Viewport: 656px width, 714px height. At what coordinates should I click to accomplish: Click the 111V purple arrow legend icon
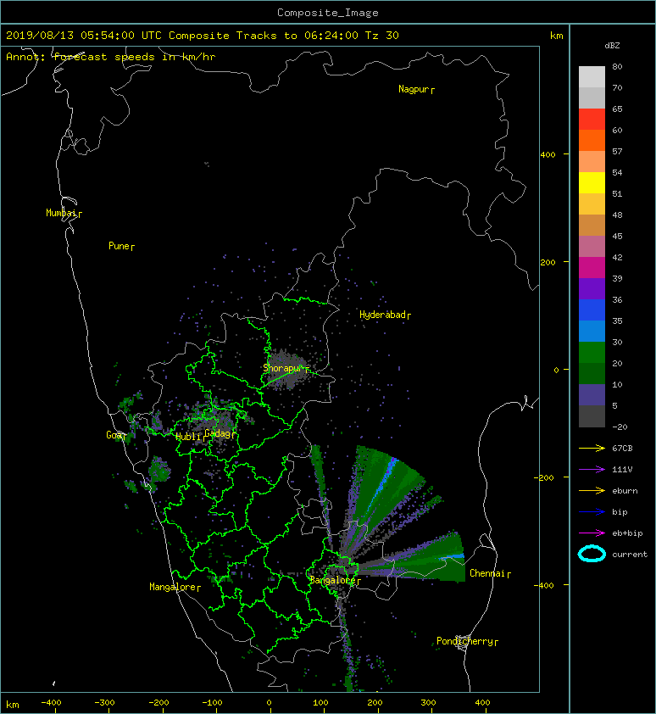coord(592,470)
